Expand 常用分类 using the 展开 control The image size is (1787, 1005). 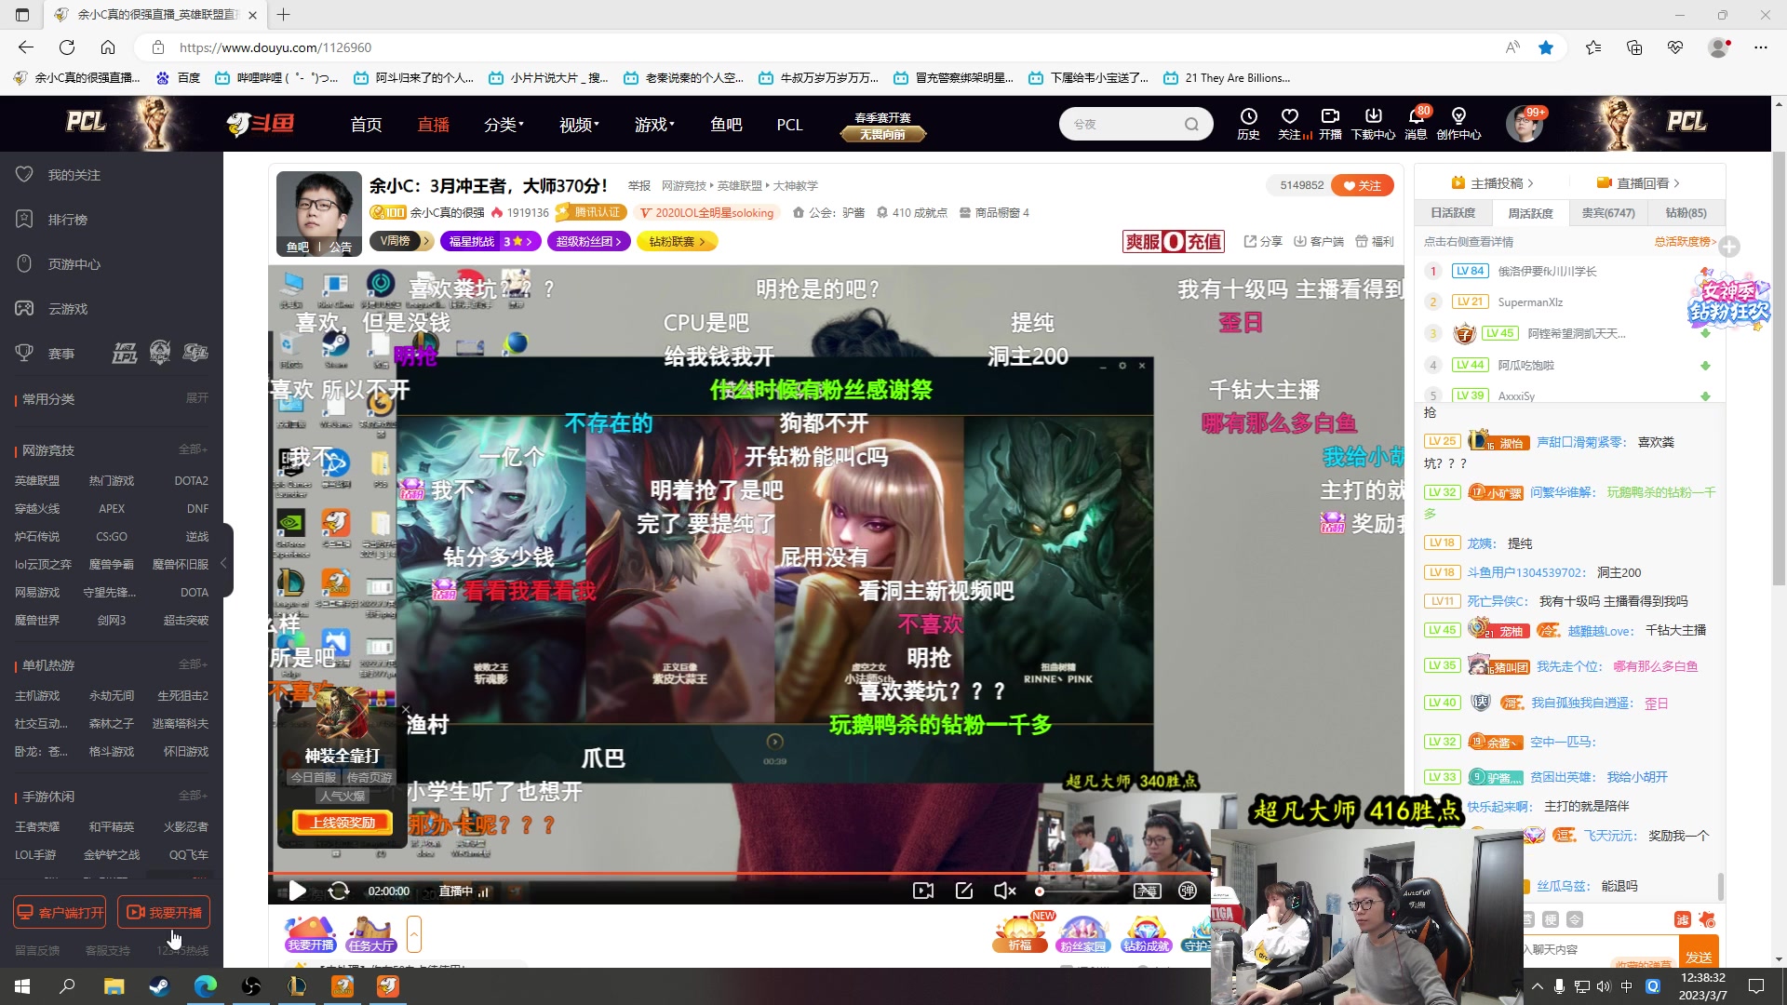click(x=198, y=397)
